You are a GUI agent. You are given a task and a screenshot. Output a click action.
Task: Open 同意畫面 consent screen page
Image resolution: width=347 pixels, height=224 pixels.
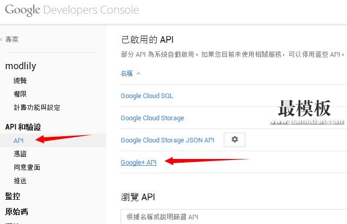[27, 167]
